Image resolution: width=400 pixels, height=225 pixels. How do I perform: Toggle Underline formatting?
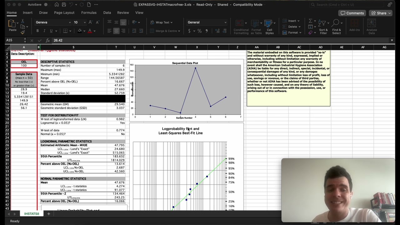51,31
